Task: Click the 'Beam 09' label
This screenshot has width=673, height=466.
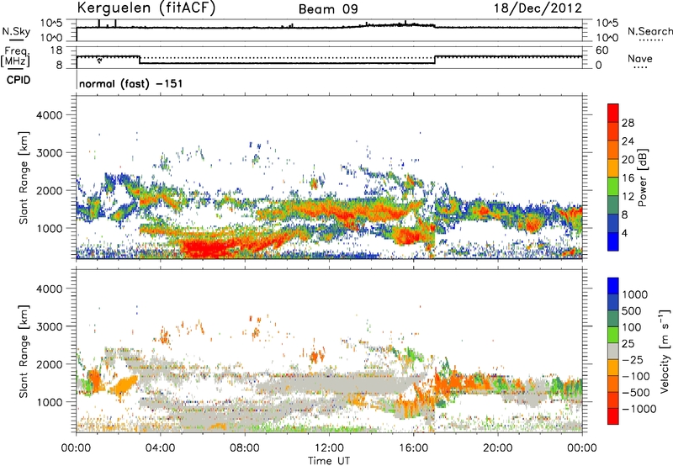Action: (328, 9)
